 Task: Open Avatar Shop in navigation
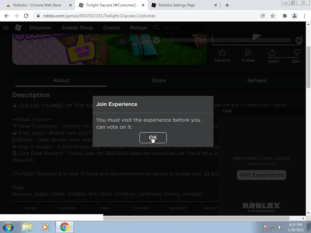pos(77,28)
